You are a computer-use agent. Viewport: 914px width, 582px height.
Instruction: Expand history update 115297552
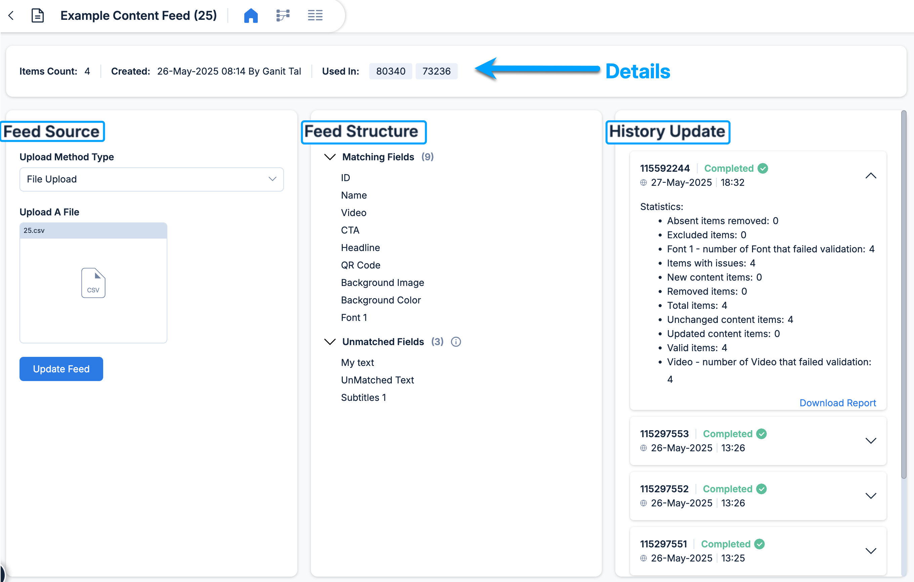(871, 496)
